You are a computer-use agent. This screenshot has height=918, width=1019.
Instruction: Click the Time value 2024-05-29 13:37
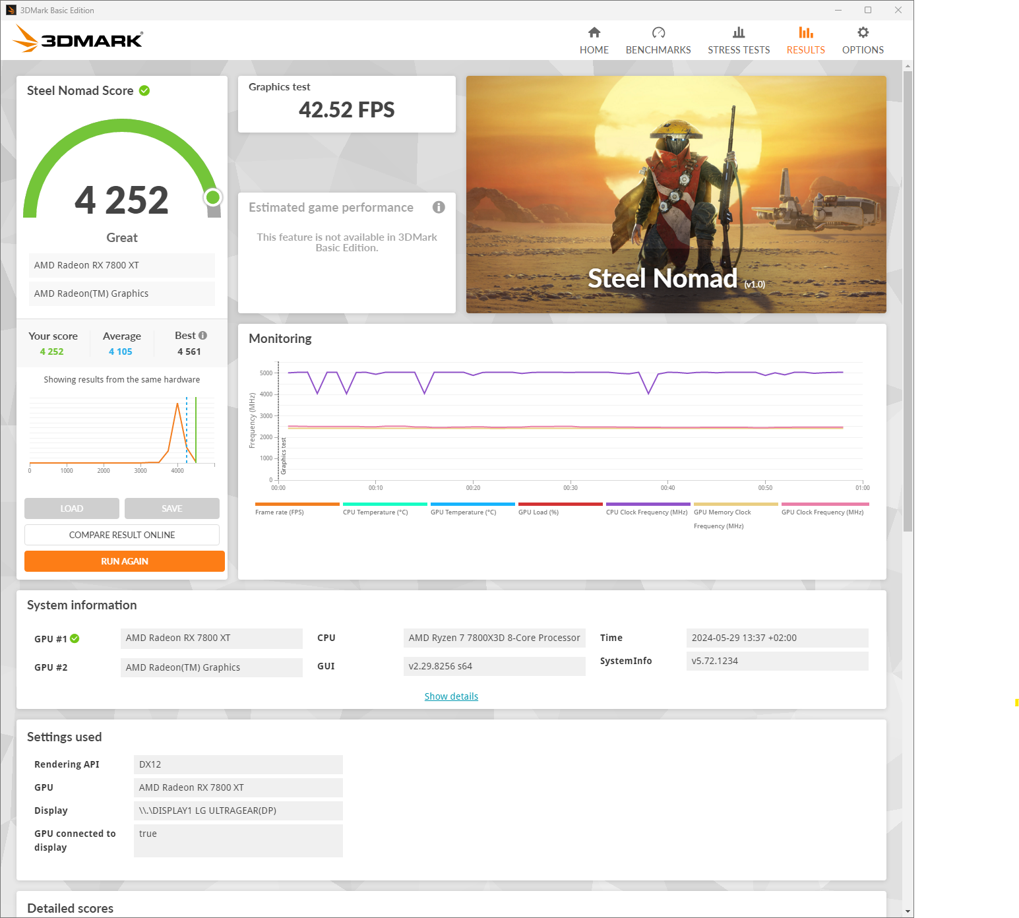(x=778, y=638)
